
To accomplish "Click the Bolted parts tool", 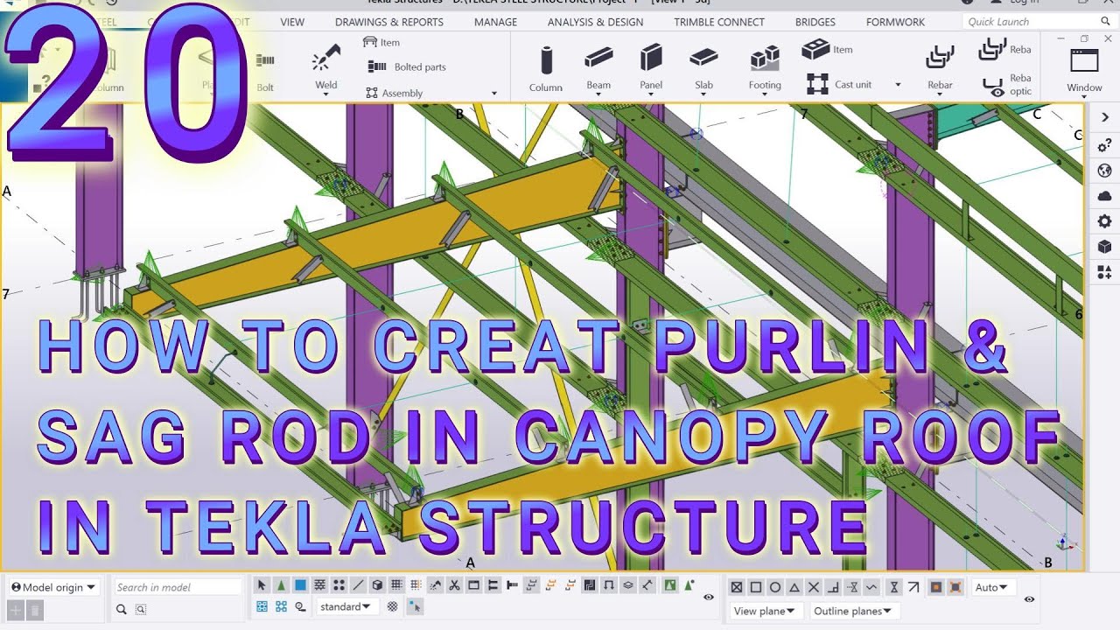I will tap(407, 66).
